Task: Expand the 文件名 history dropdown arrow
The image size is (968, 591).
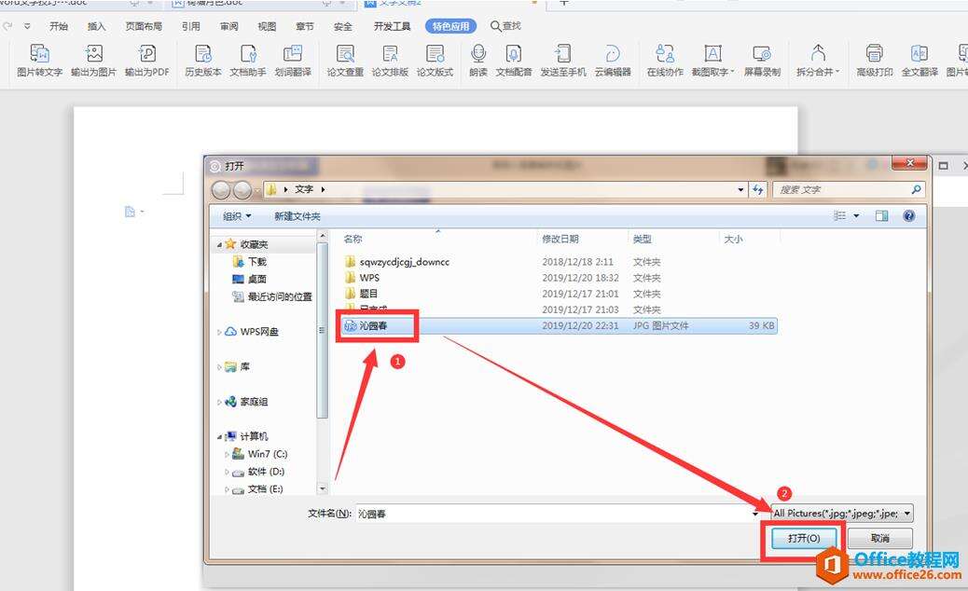Action: click(755, 514)
